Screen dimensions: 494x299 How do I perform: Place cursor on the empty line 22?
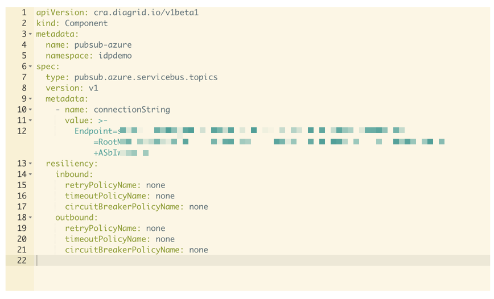coord(228,260)
